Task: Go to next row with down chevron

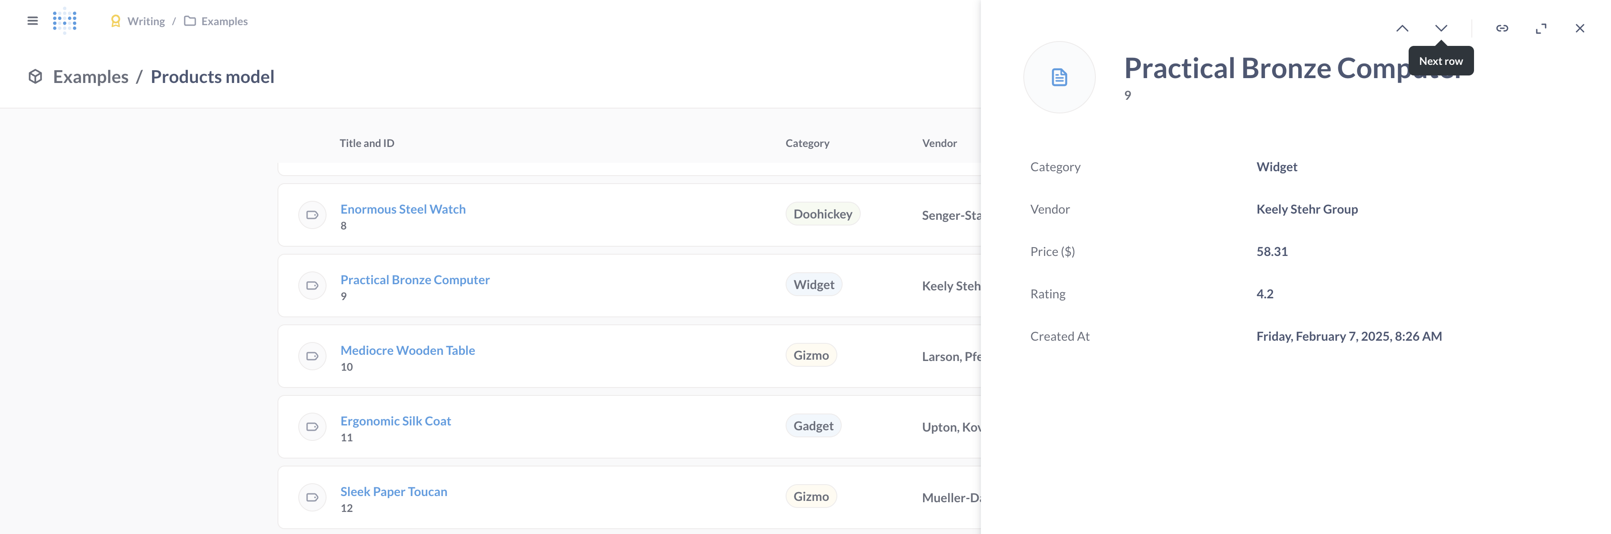Action: [1441, 28]
